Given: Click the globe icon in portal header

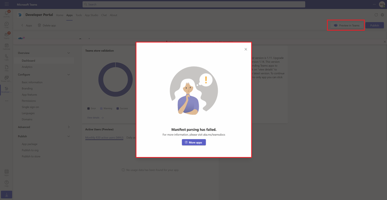Looking at the screenshot, I should tap(382, 15).
